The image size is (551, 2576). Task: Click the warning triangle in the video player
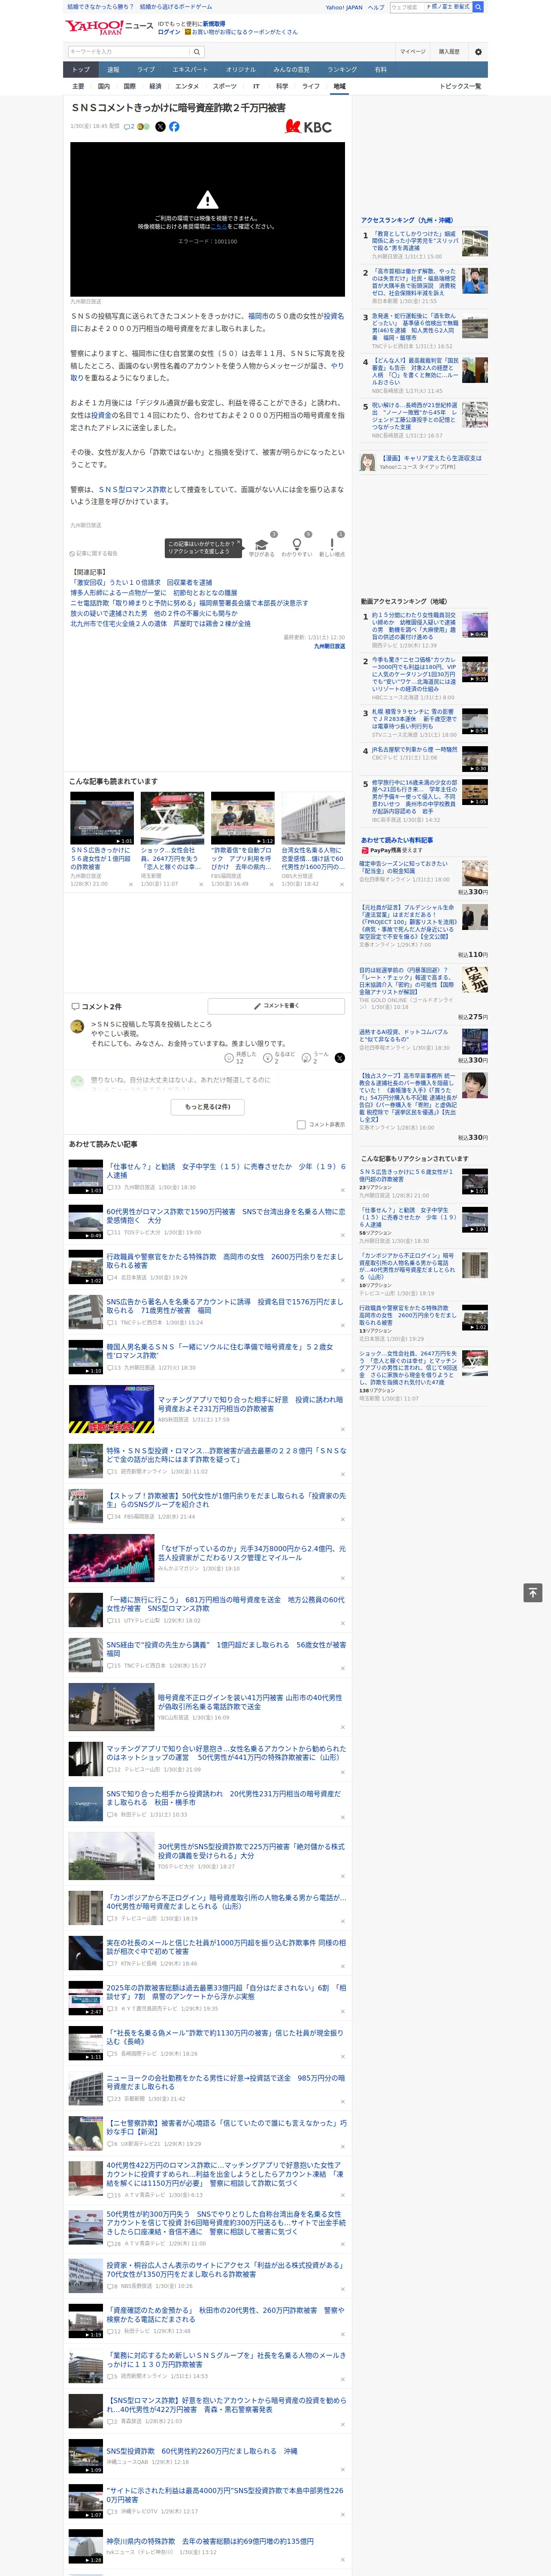tap(207, 200)
